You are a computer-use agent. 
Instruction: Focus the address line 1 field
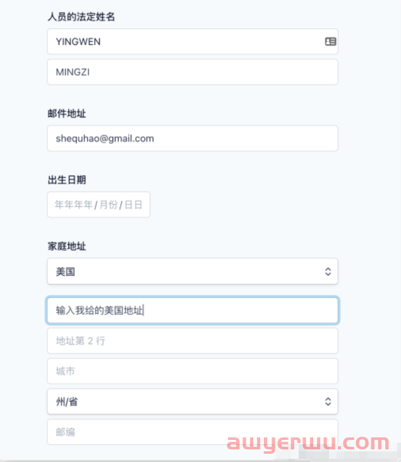point(193,311)
